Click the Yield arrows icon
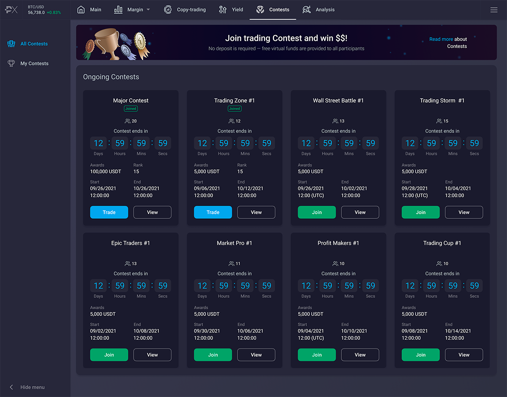Screen dimensions: 507x397 [223, 10]
